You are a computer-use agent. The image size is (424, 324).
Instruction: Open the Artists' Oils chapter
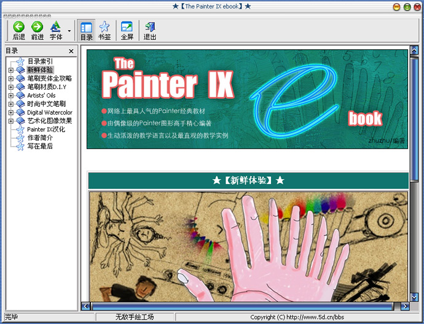click(41, 95)
